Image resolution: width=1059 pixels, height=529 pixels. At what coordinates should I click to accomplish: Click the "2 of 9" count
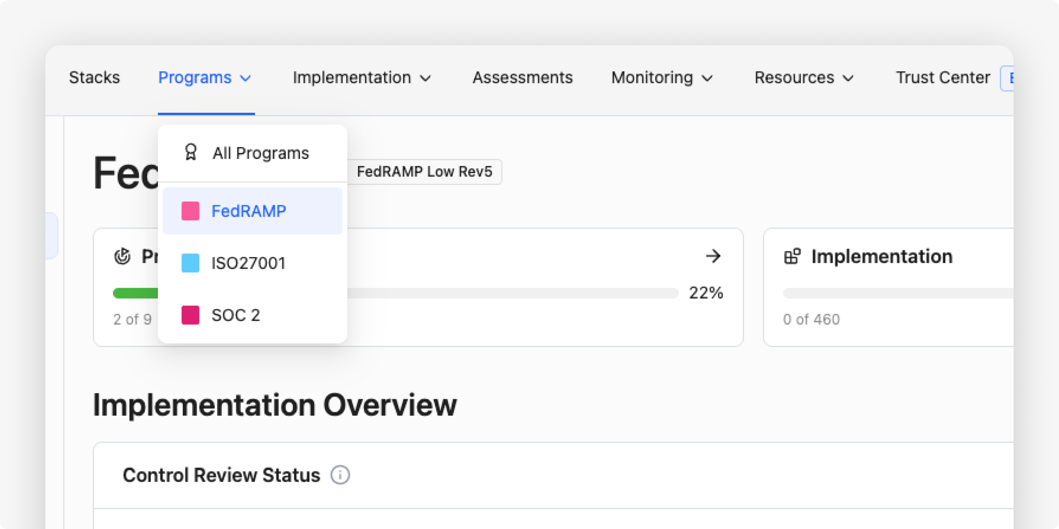click(132, 319)
